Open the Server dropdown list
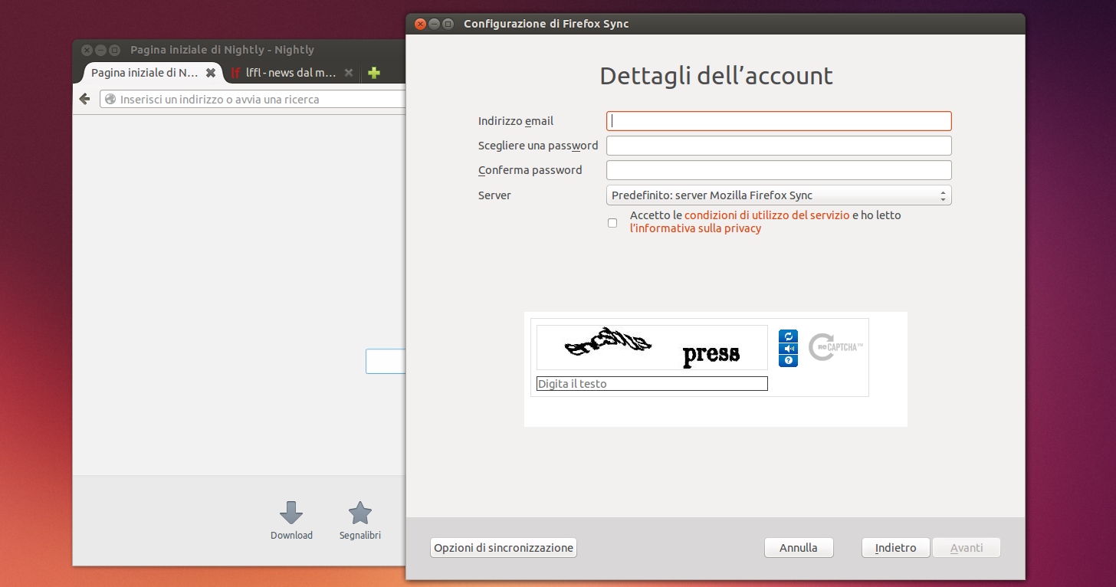1116x587 pixels. pyautogui.click(x=779, y=195)
